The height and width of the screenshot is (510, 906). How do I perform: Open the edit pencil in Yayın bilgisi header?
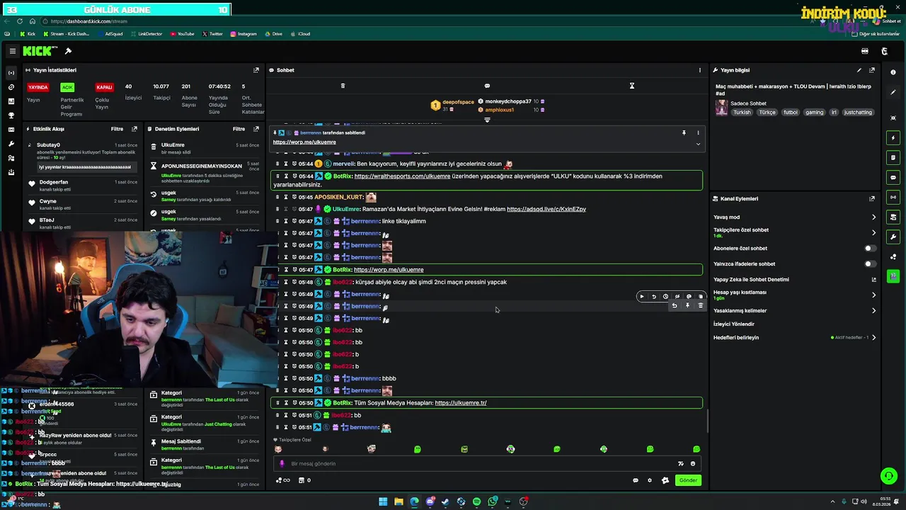[859, 70]
